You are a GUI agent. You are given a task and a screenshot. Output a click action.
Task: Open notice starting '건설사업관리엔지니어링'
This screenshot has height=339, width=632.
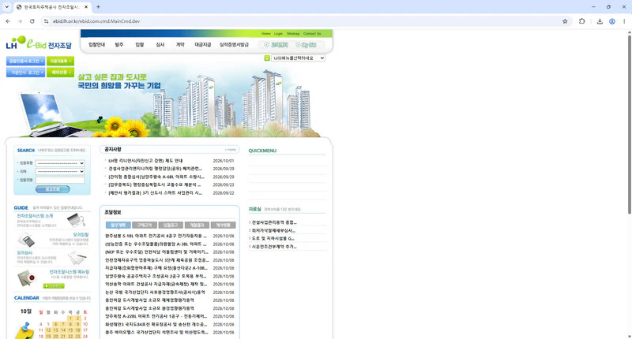[155, 169]
